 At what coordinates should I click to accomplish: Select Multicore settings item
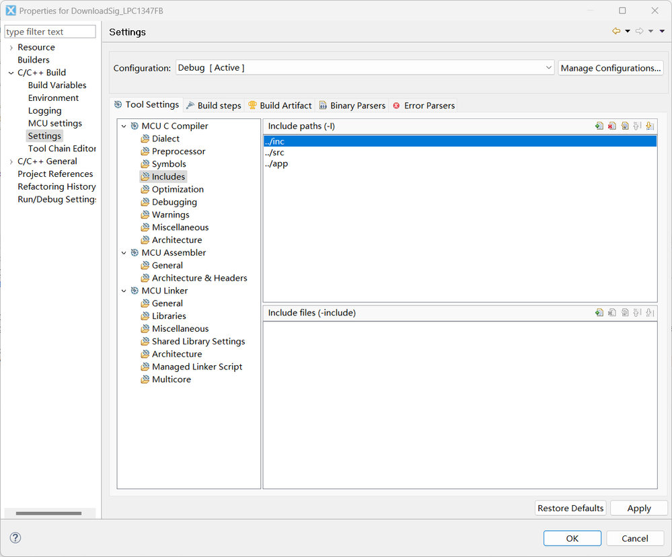point(172,379)
